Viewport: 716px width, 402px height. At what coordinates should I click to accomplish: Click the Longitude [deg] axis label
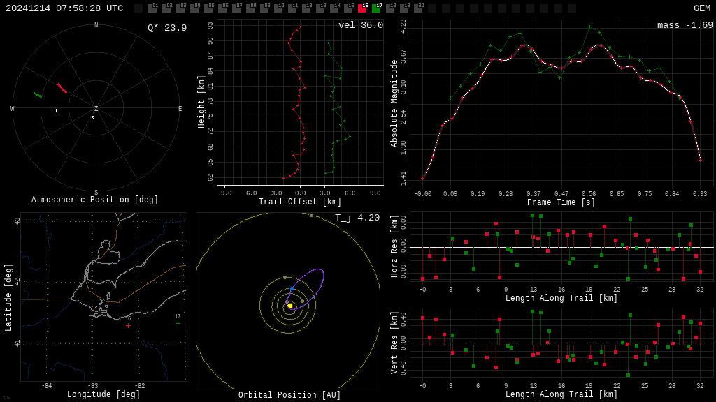tap(103, 394)
